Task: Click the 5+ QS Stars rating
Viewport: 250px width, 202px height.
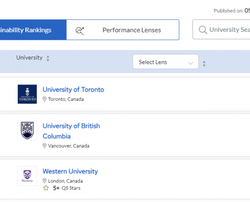Action: tap(67, 188)
